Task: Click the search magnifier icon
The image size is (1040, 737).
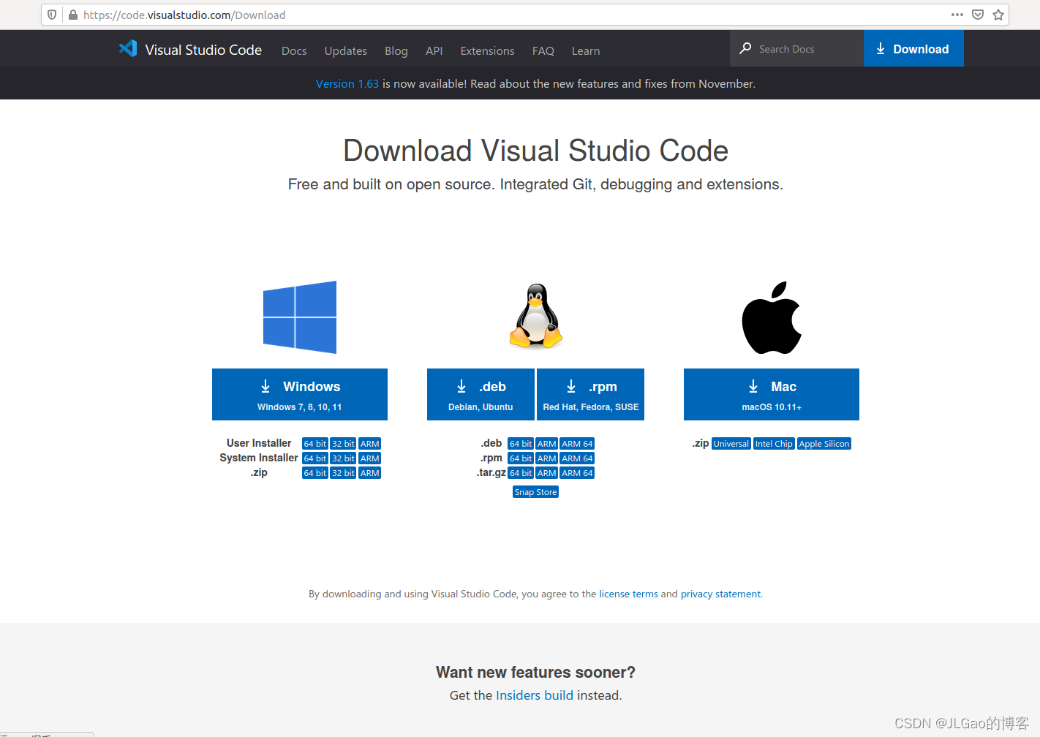Action: [745, 48]
